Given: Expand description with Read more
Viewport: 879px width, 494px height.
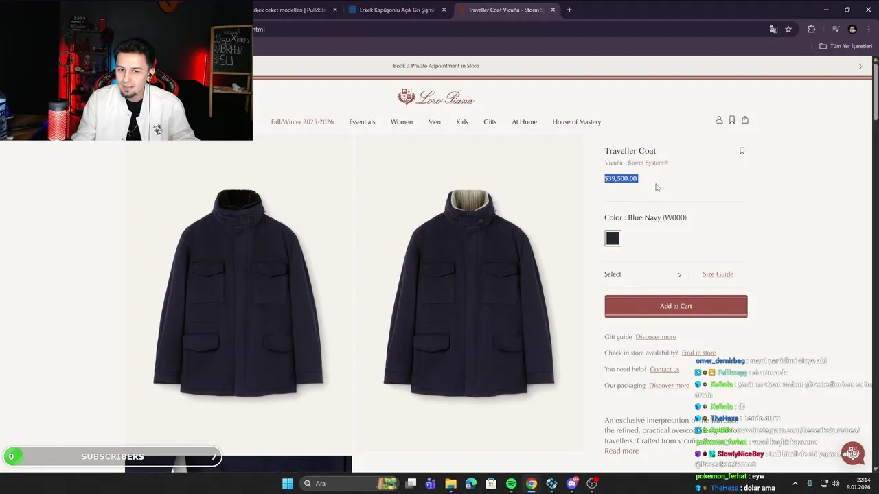Looking at the screenshot, I should pos(621,451).
